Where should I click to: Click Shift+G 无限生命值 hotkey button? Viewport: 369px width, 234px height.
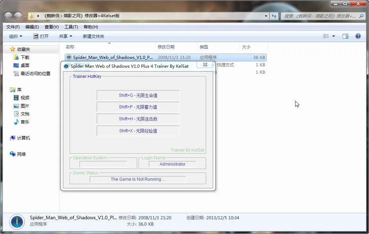point(138,95)
